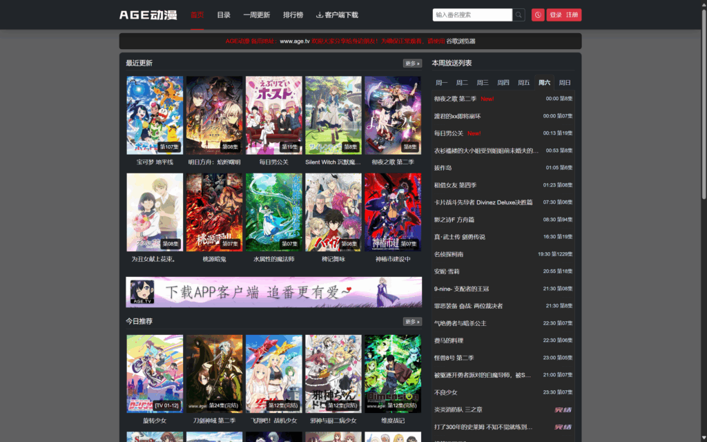Click the 下载APP客户端 promotional banner
Screen dimensions: 707x442
(x=273, y=292)
